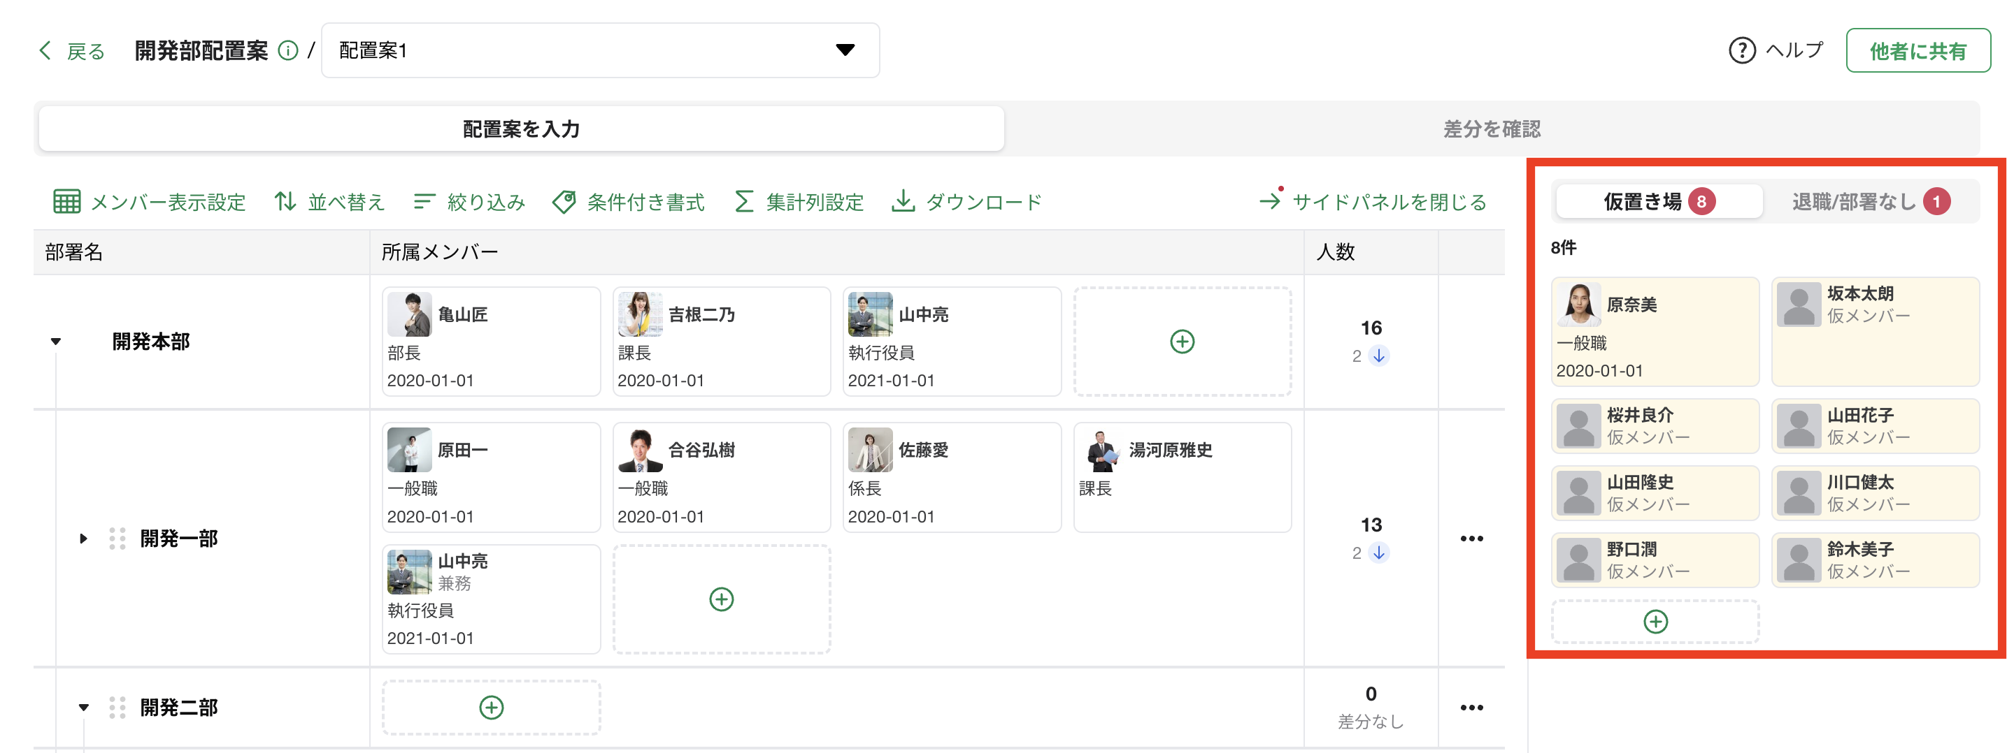Switch to the 差分を確認 tab

click(1491, 129)
